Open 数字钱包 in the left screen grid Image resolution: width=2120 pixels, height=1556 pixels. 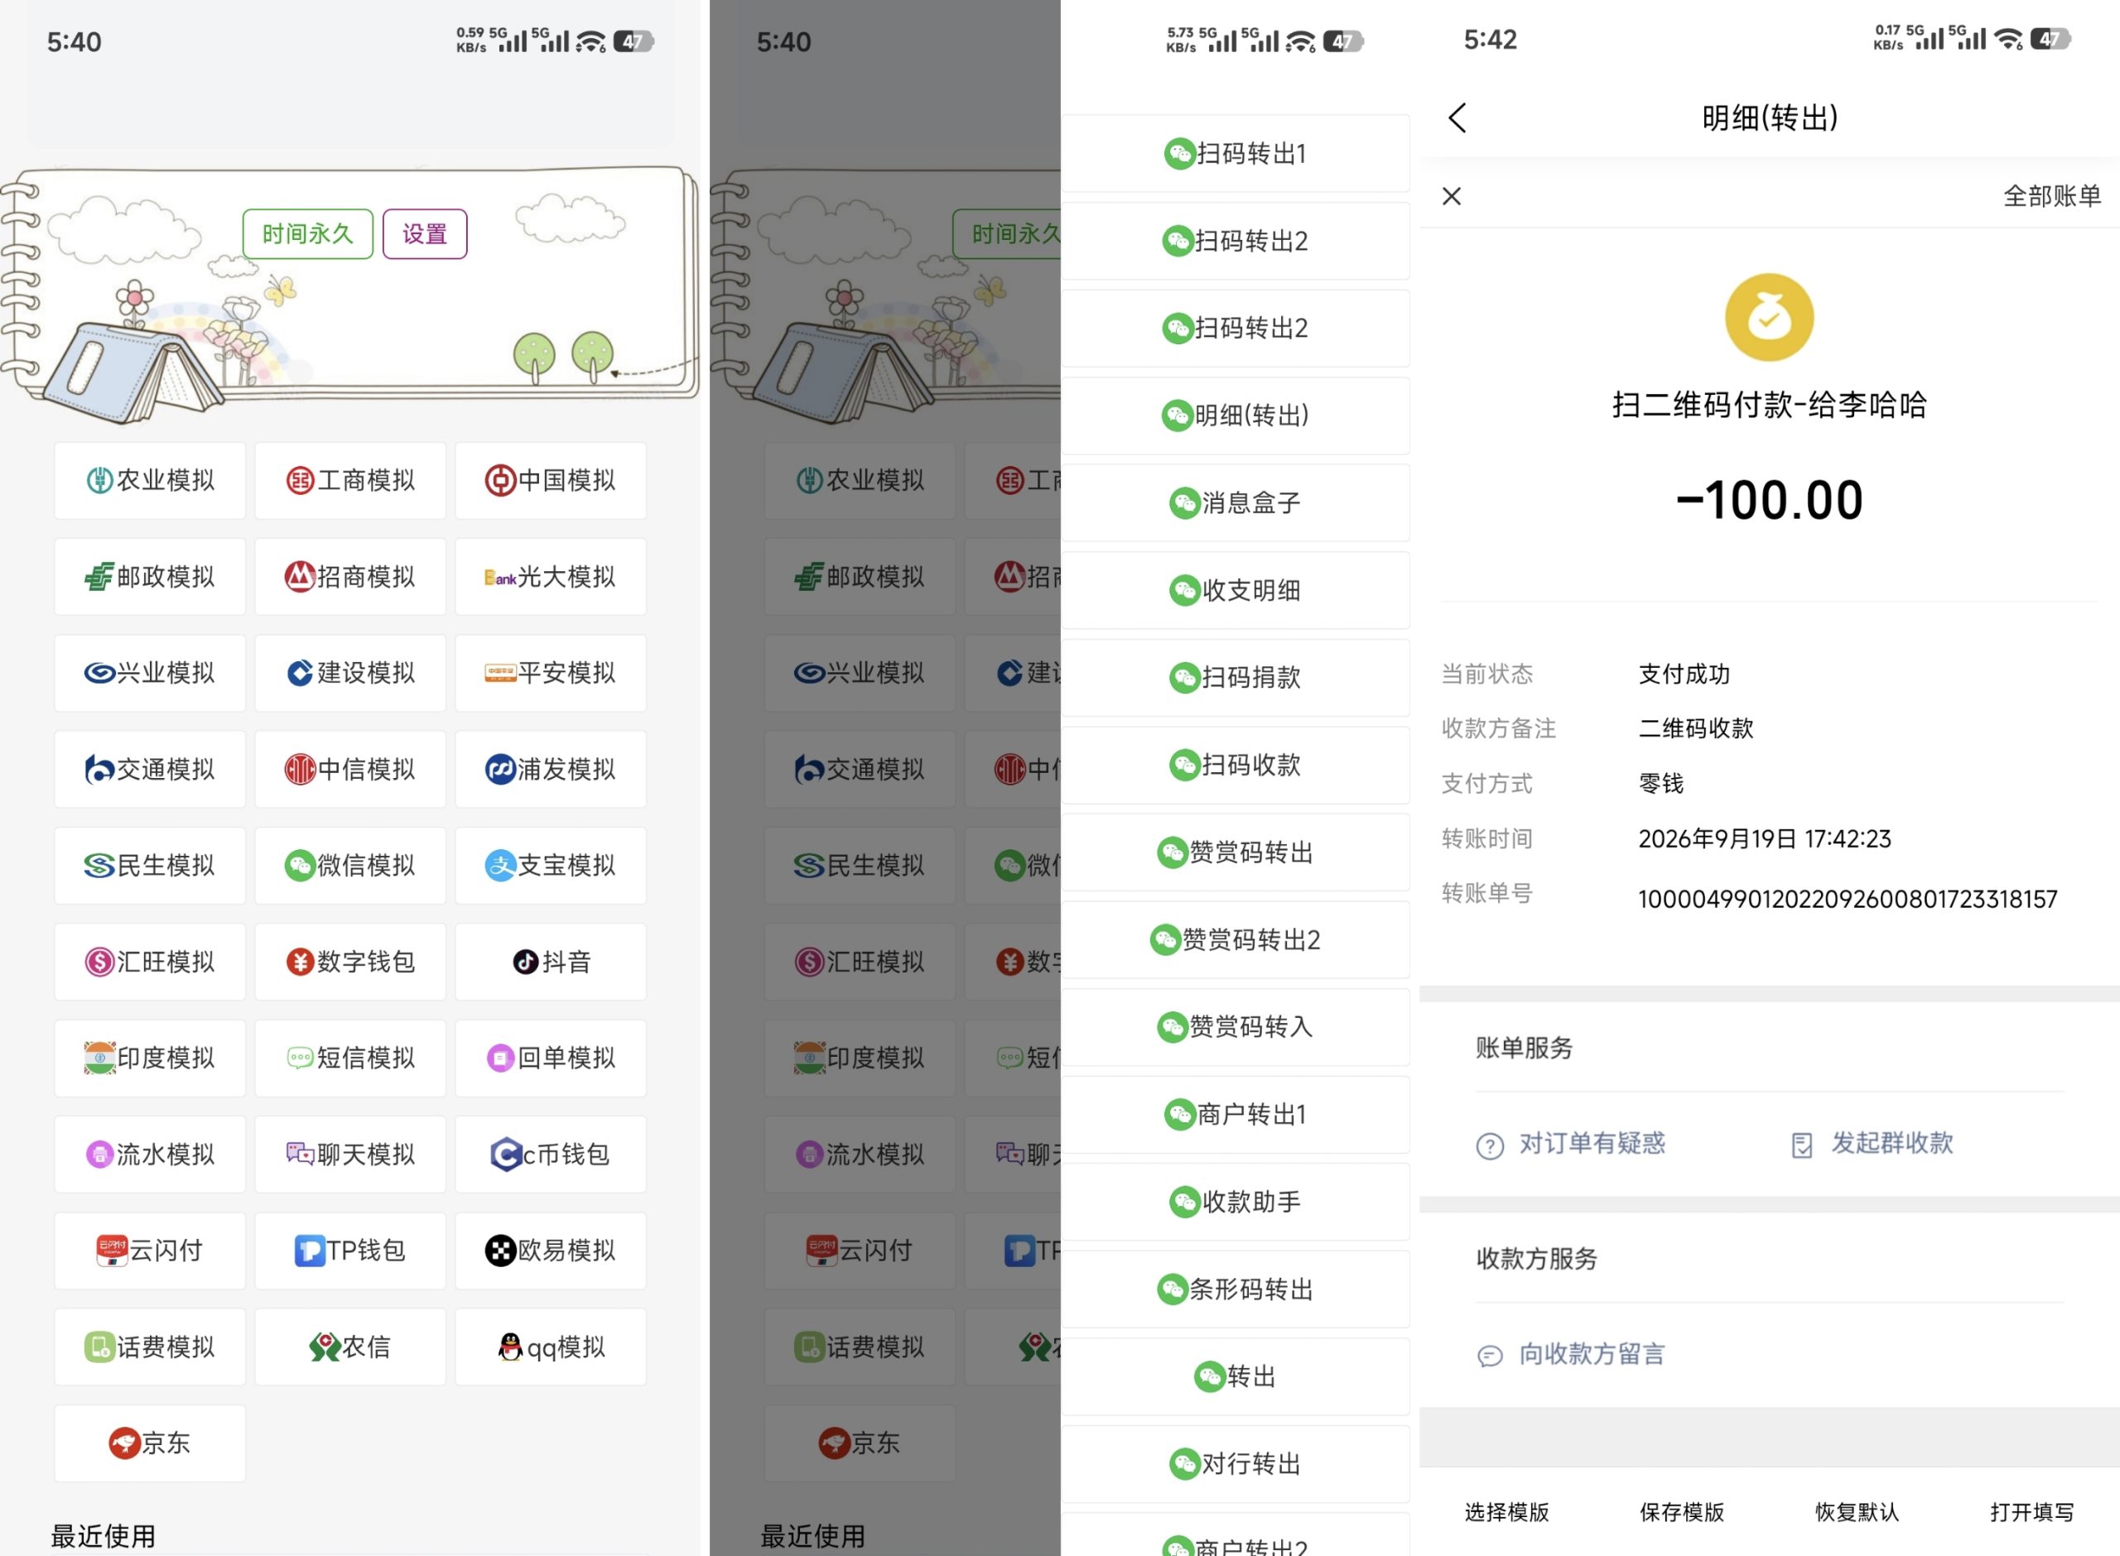point(350,962)
